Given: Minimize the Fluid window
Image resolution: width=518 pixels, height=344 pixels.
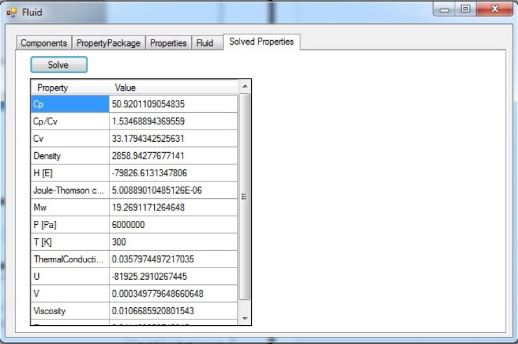Looking at the screenshot, I should pyautogui.click(x=445, y=10).
